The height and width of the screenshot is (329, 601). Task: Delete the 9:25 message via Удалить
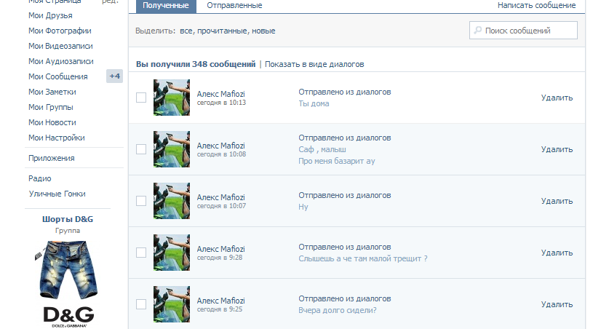click(557, 304)
